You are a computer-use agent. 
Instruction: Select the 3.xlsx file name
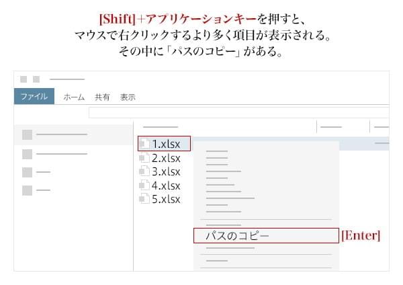tap(166, 171)
